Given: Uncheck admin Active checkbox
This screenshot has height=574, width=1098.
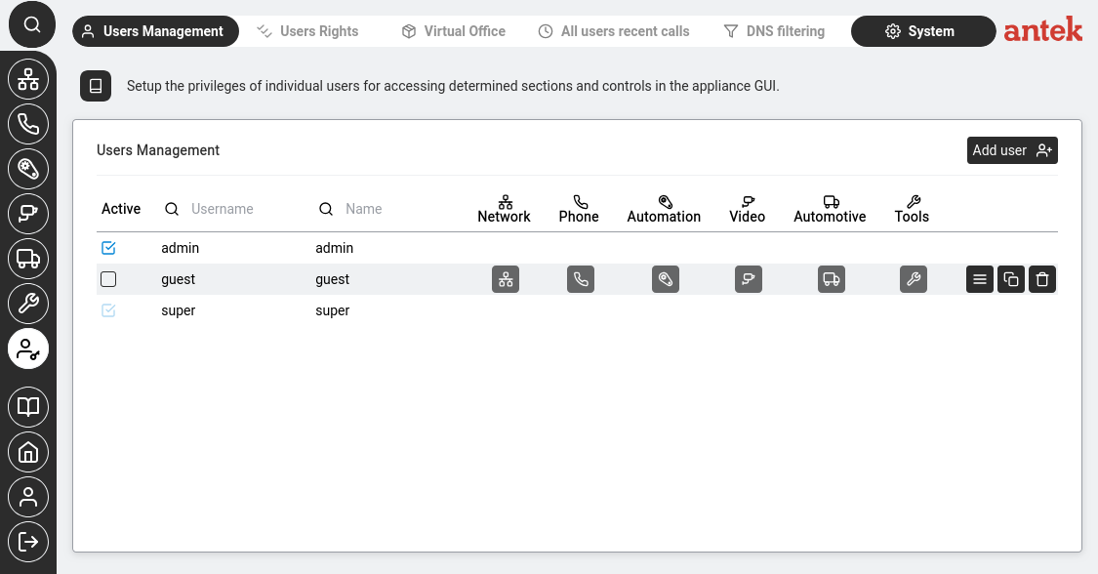Looking at the screenshot, I should [108, 248].
